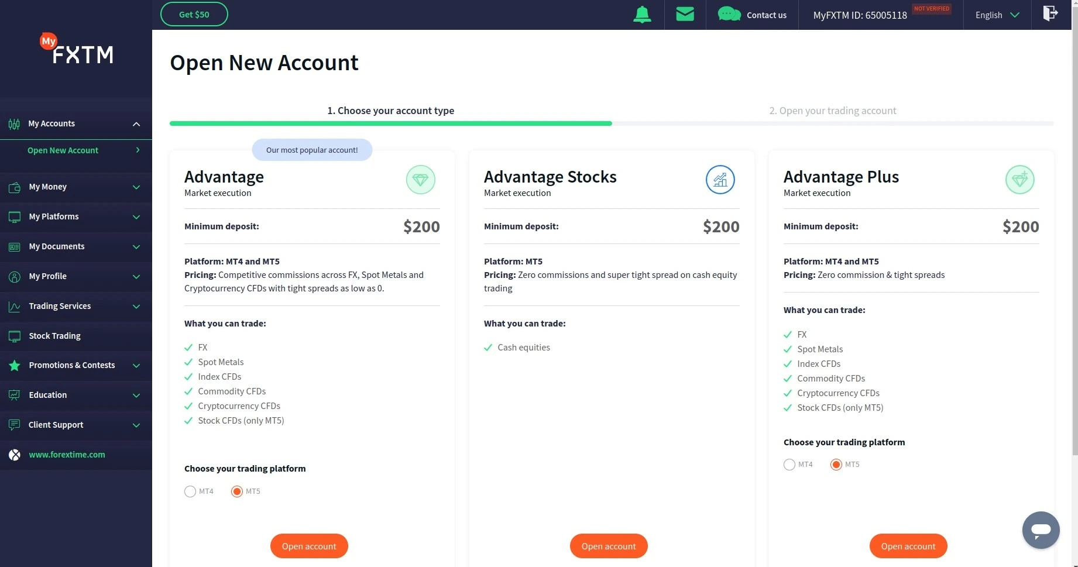Click the Advantage Plus diamond icon
This screenshot has width=1078, height=567.
click(1020, 180)
